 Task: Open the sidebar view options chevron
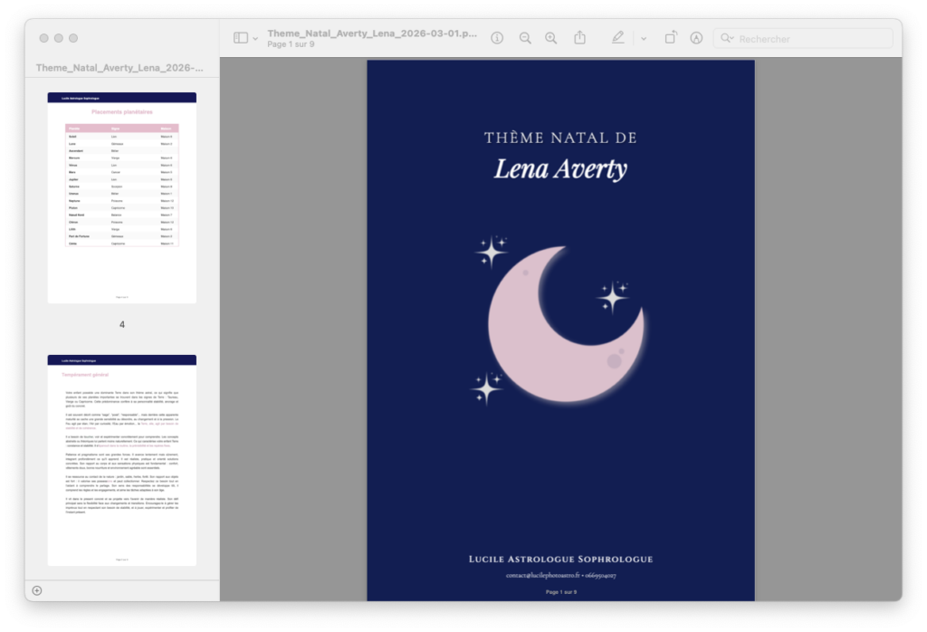point(255,38)
